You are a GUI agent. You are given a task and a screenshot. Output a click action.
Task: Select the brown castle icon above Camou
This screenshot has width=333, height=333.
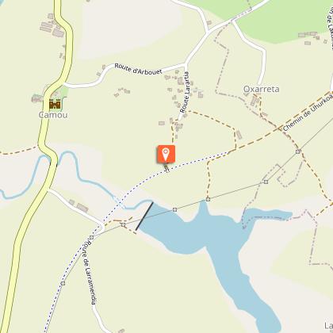[55, 104]
